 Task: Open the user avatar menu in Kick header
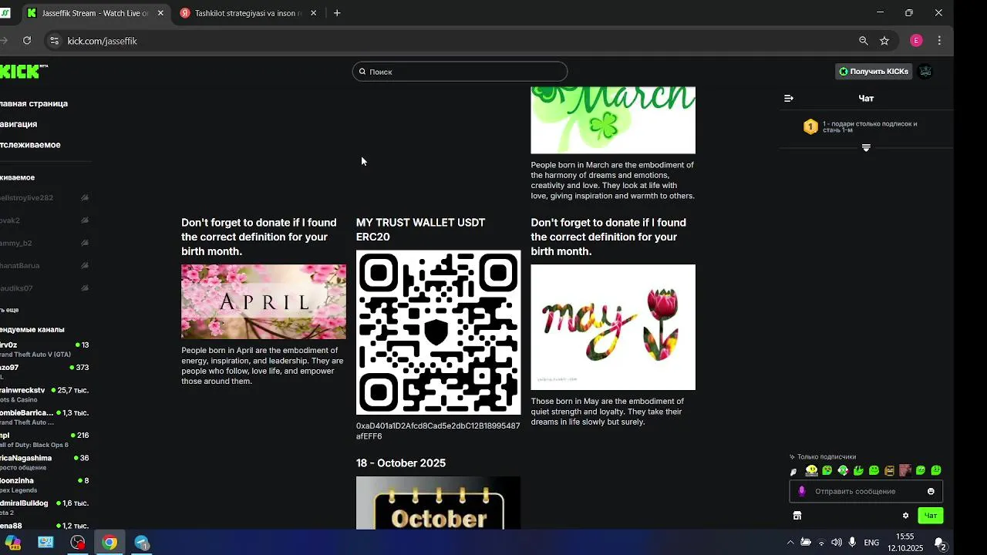(x=925, y=72)
